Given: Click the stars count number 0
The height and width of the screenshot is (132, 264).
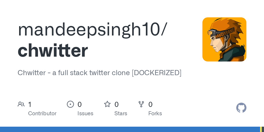Looking at the screenshot, I should click(x=117, y=104).
